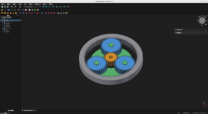
Task: Click 新建实体 in Start Part panel
Action: (179, 33)
